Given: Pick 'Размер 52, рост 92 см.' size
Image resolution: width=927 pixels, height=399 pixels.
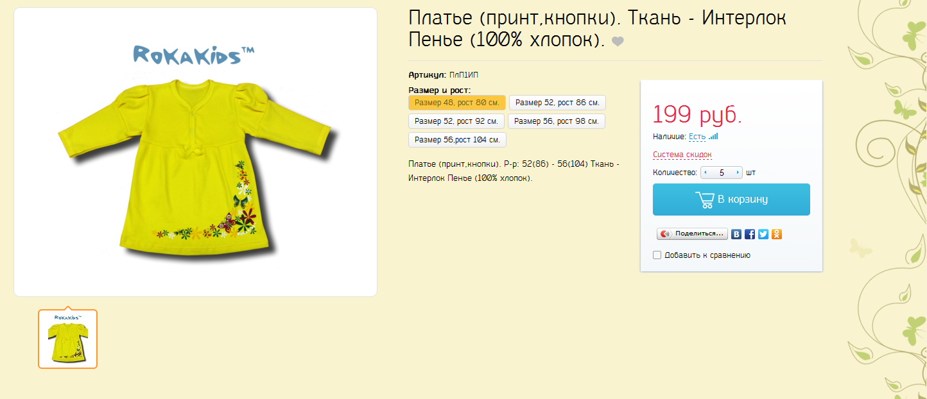Looking at the screenshot, I should 456,121.
